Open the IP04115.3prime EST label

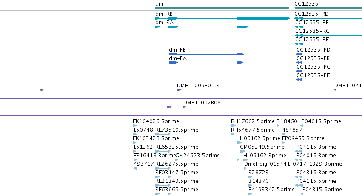(316, 147)
